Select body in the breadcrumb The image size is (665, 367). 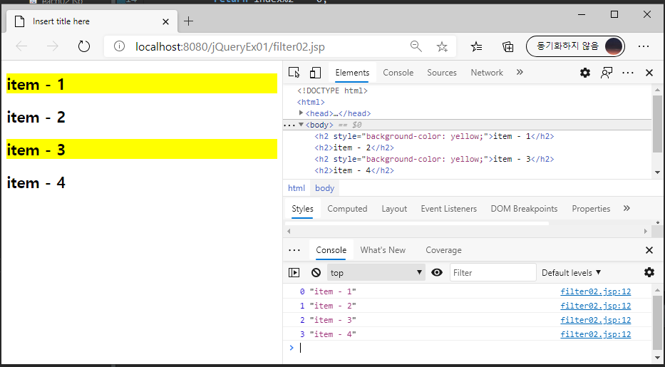coord(325,187)
